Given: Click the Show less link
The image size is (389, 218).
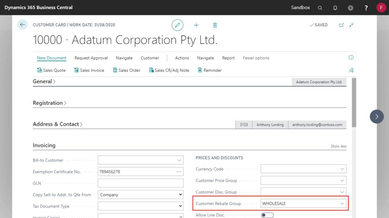Looking at the screenshot, I should pyautogui.click(x=338, y=146).
